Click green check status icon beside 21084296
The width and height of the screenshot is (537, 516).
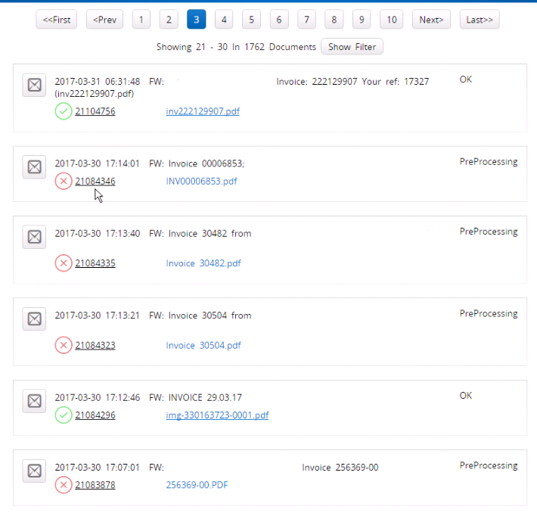tap(64, 415)
